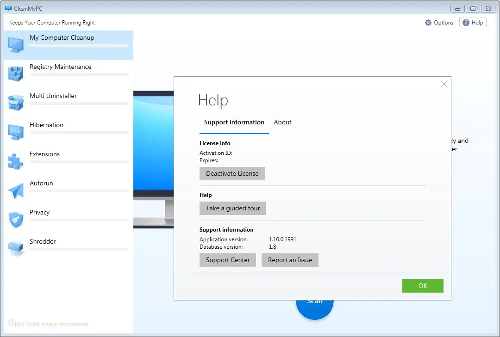This screenshot has height=337, width=500.
Task: Click the Keeps Your Computer Running Right tagline
Action: pos(52,23)
